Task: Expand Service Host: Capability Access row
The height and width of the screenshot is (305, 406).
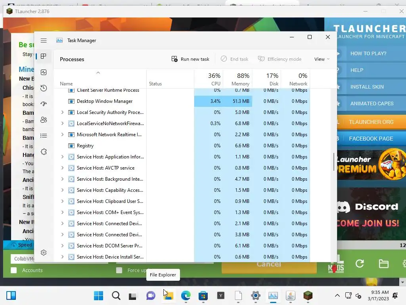Action: tap(62, 190)
